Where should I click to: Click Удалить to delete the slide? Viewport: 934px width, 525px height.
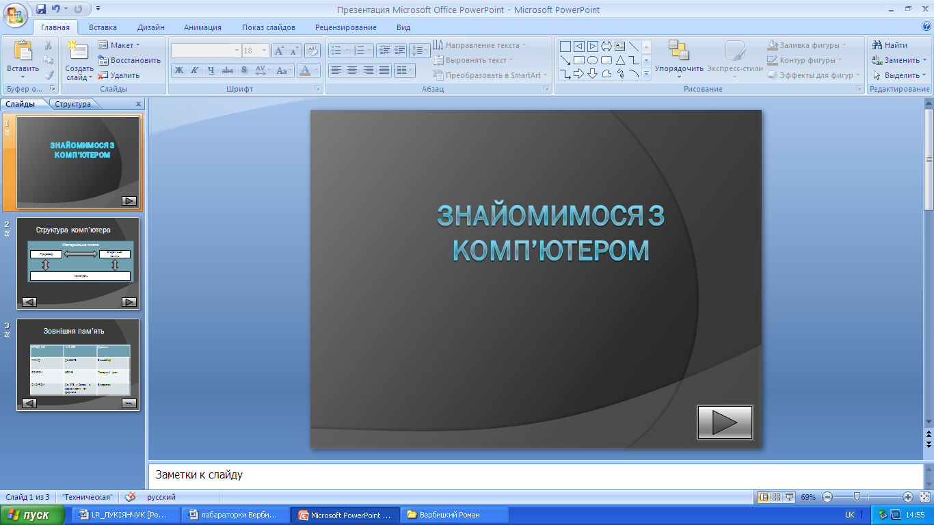tap(119, 75)
